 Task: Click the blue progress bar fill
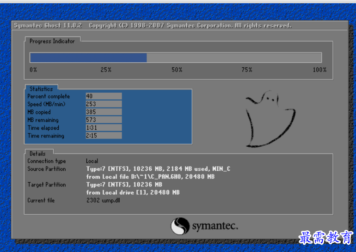(88, 58)
